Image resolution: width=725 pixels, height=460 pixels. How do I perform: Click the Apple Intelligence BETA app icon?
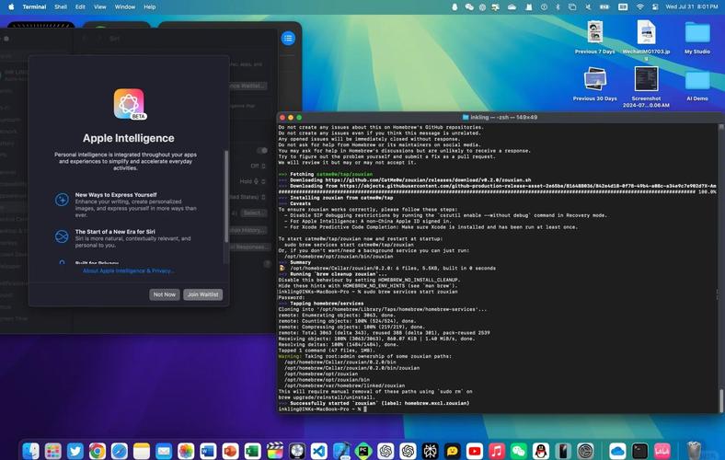129,104
